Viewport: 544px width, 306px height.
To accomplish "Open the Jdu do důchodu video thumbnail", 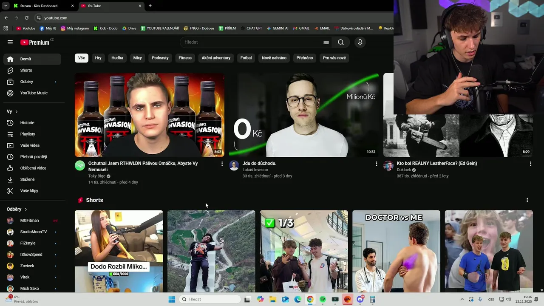I will [303, 115].
